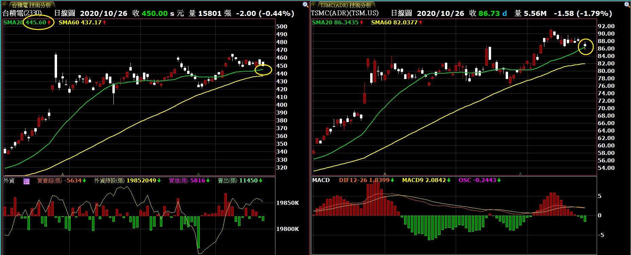Click the 日線圖 period label on TSMC(ADR) chart

click(401, 13)
